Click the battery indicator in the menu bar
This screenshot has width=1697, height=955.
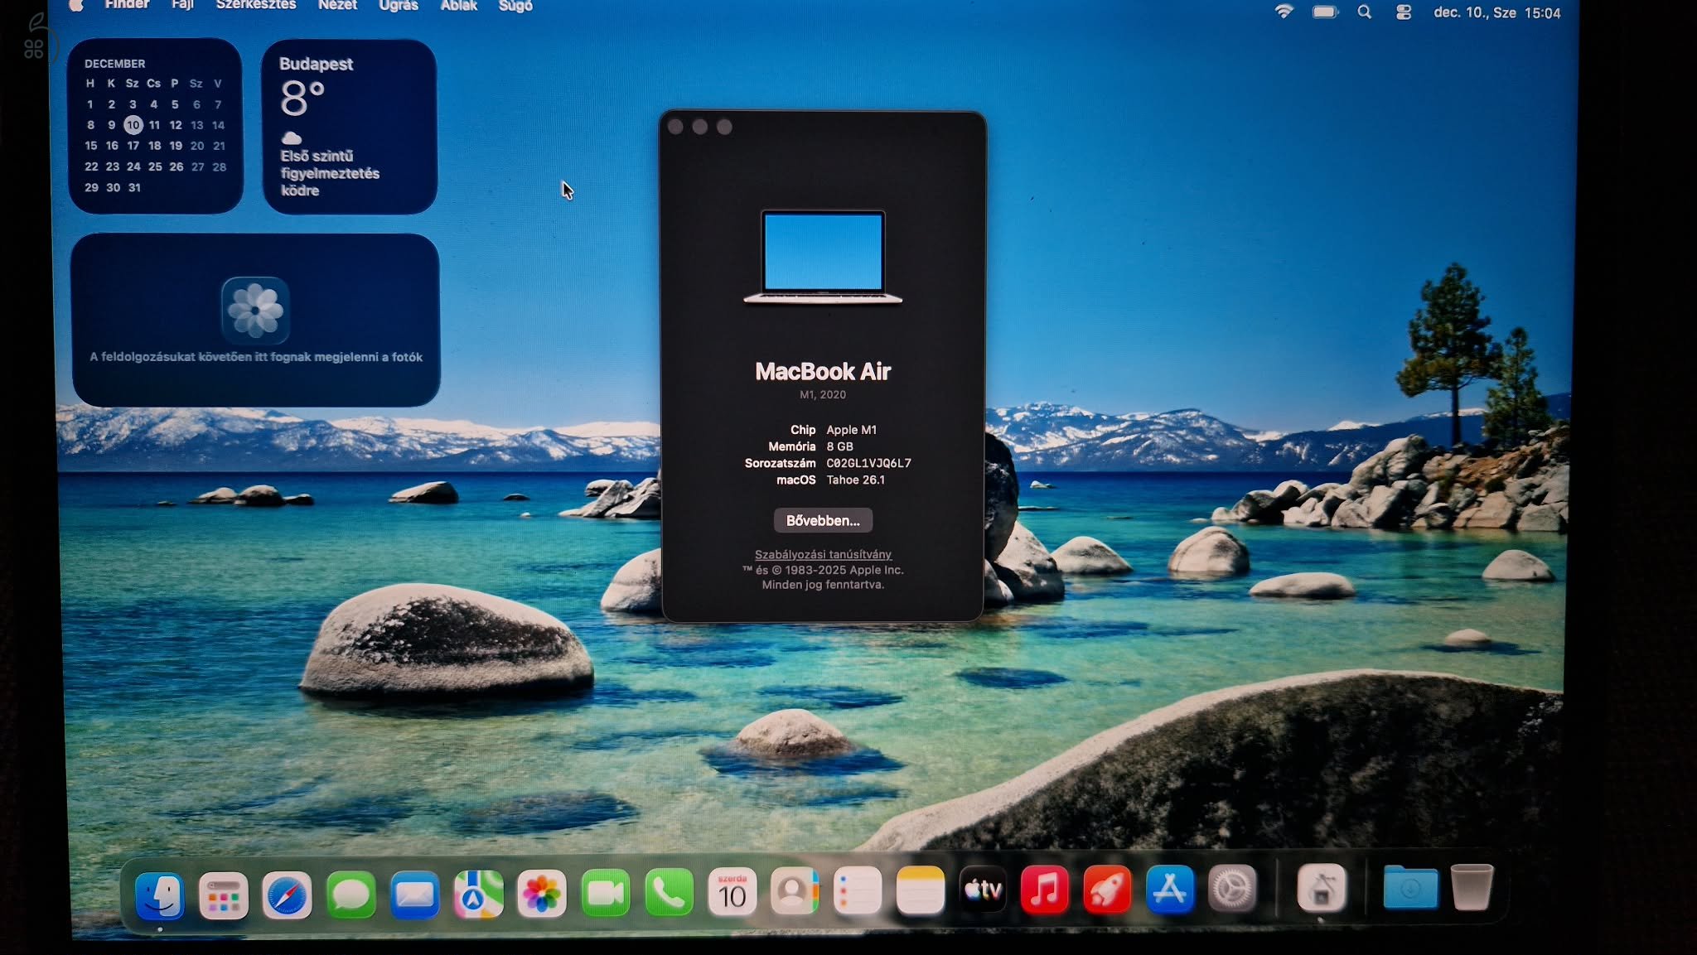[x=1324, y=12]
